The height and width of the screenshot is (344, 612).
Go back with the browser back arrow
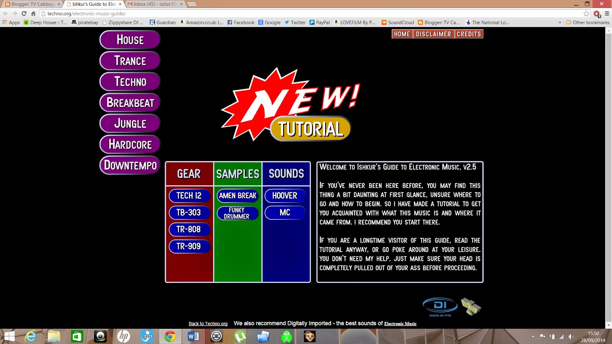coord(6,13)
